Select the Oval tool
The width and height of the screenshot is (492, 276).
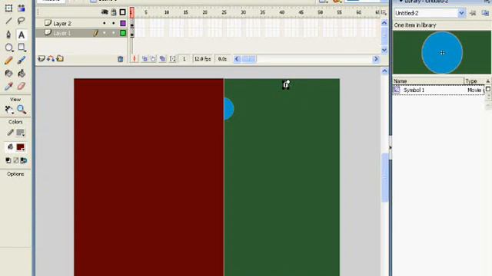[x=8, y=48]
